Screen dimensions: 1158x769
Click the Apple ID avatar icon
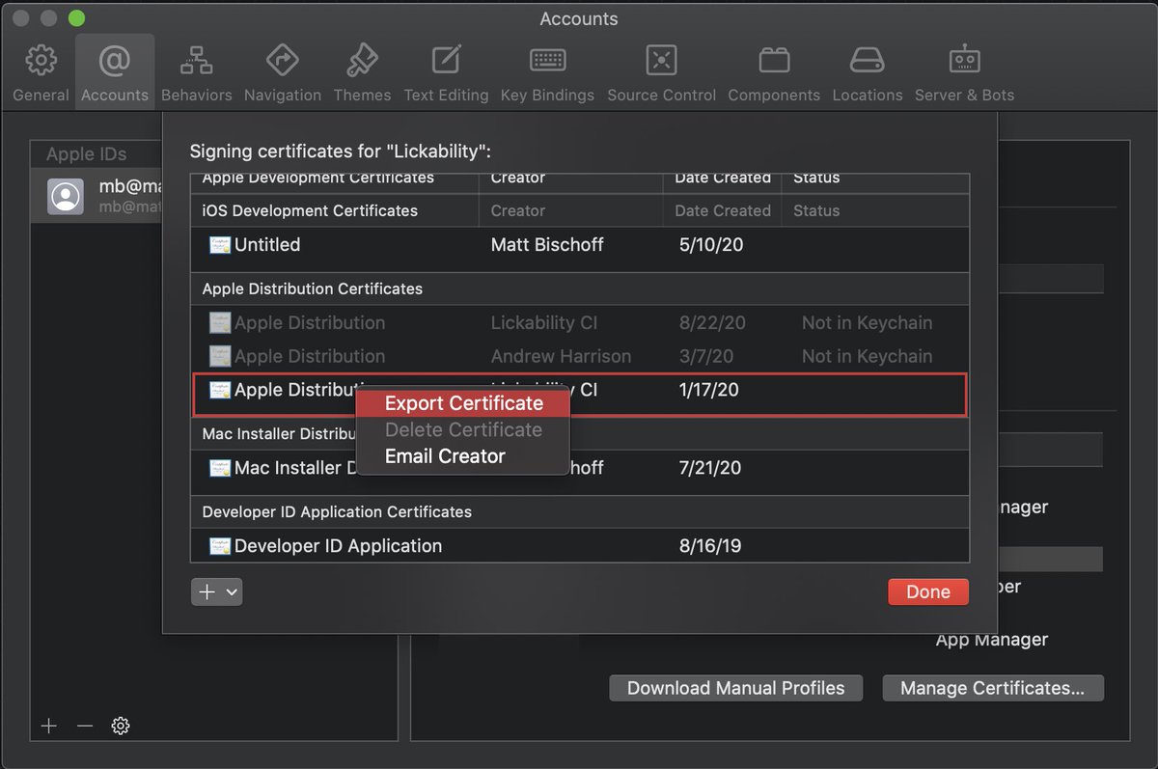(x=66, y=196)
